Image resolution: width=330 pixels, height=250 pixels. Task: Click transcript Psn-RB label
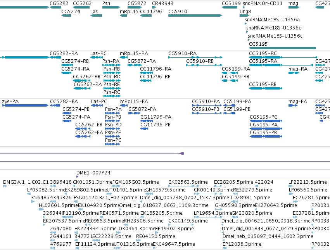click(112, 69)
